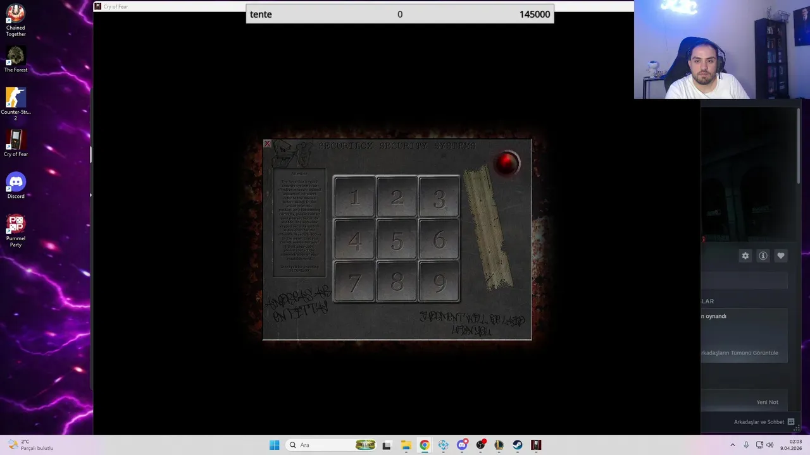Click Cry of Fear window title icon
This screenshot has width=810, height=455.
[x=98, y=6]
